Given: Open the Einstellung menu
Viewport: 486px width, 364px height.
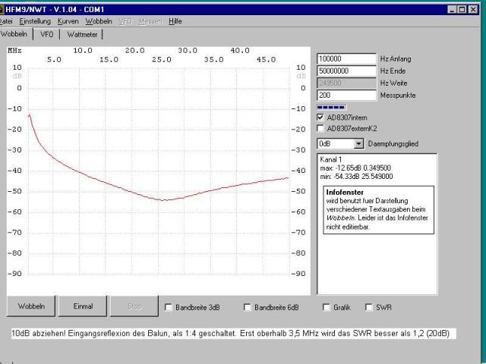Looking at the screenshot, I should (35, 21).
